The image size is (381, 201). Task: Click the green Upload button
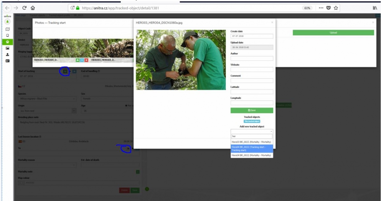[x=333, y=32]
